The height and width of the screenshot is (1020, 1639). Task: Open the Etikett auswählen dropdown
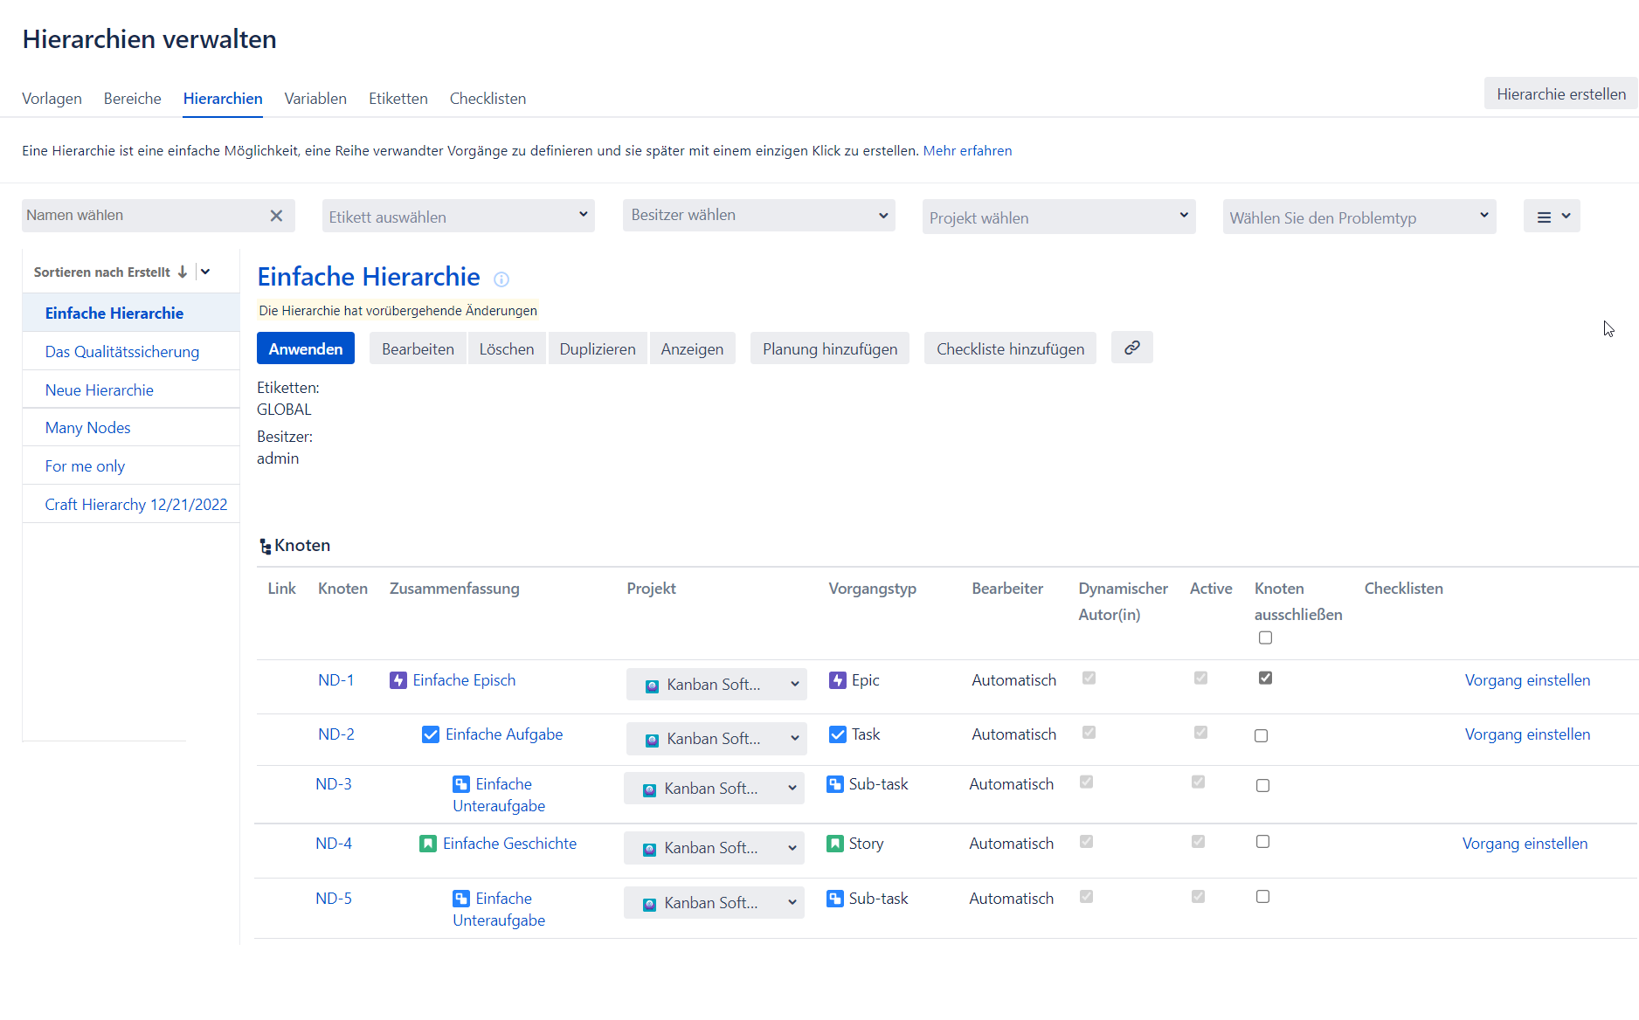[458, 217]
